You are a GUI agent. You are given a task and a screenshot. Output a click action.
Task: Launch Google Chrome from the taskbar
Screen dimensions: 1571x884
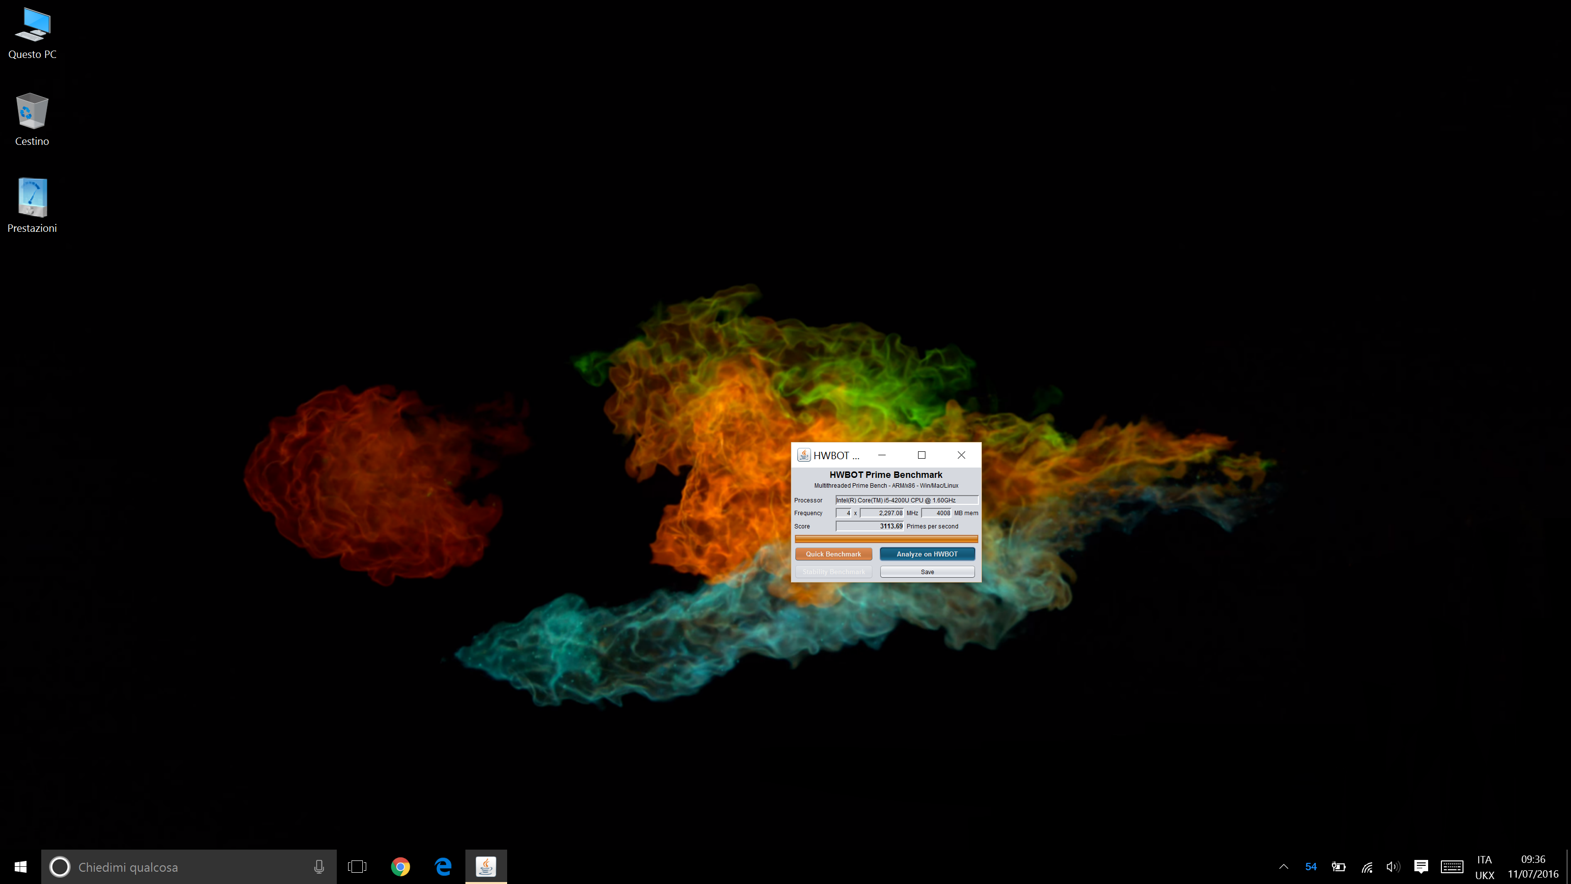coord(400,866)
